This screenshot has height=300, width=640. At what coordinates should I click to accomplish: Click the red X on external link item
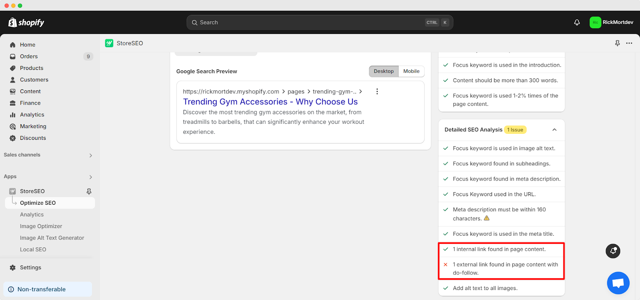446,264
